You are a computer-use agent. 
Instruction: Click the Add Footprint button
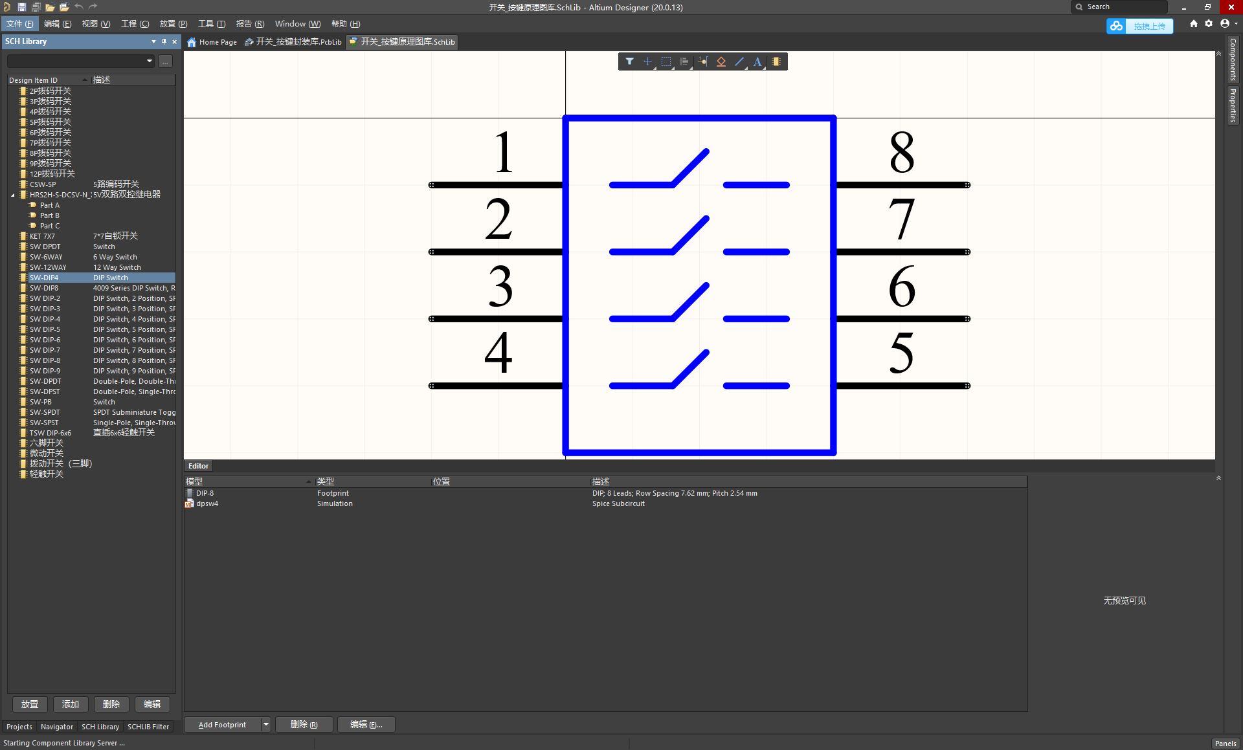222,725
